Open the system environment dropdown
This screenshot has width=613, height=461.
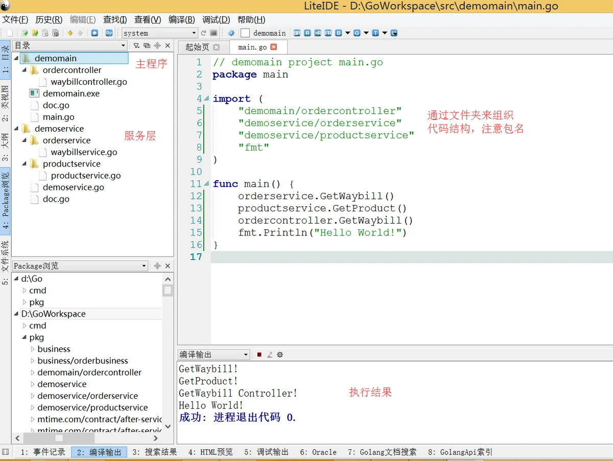pos(159,33)
